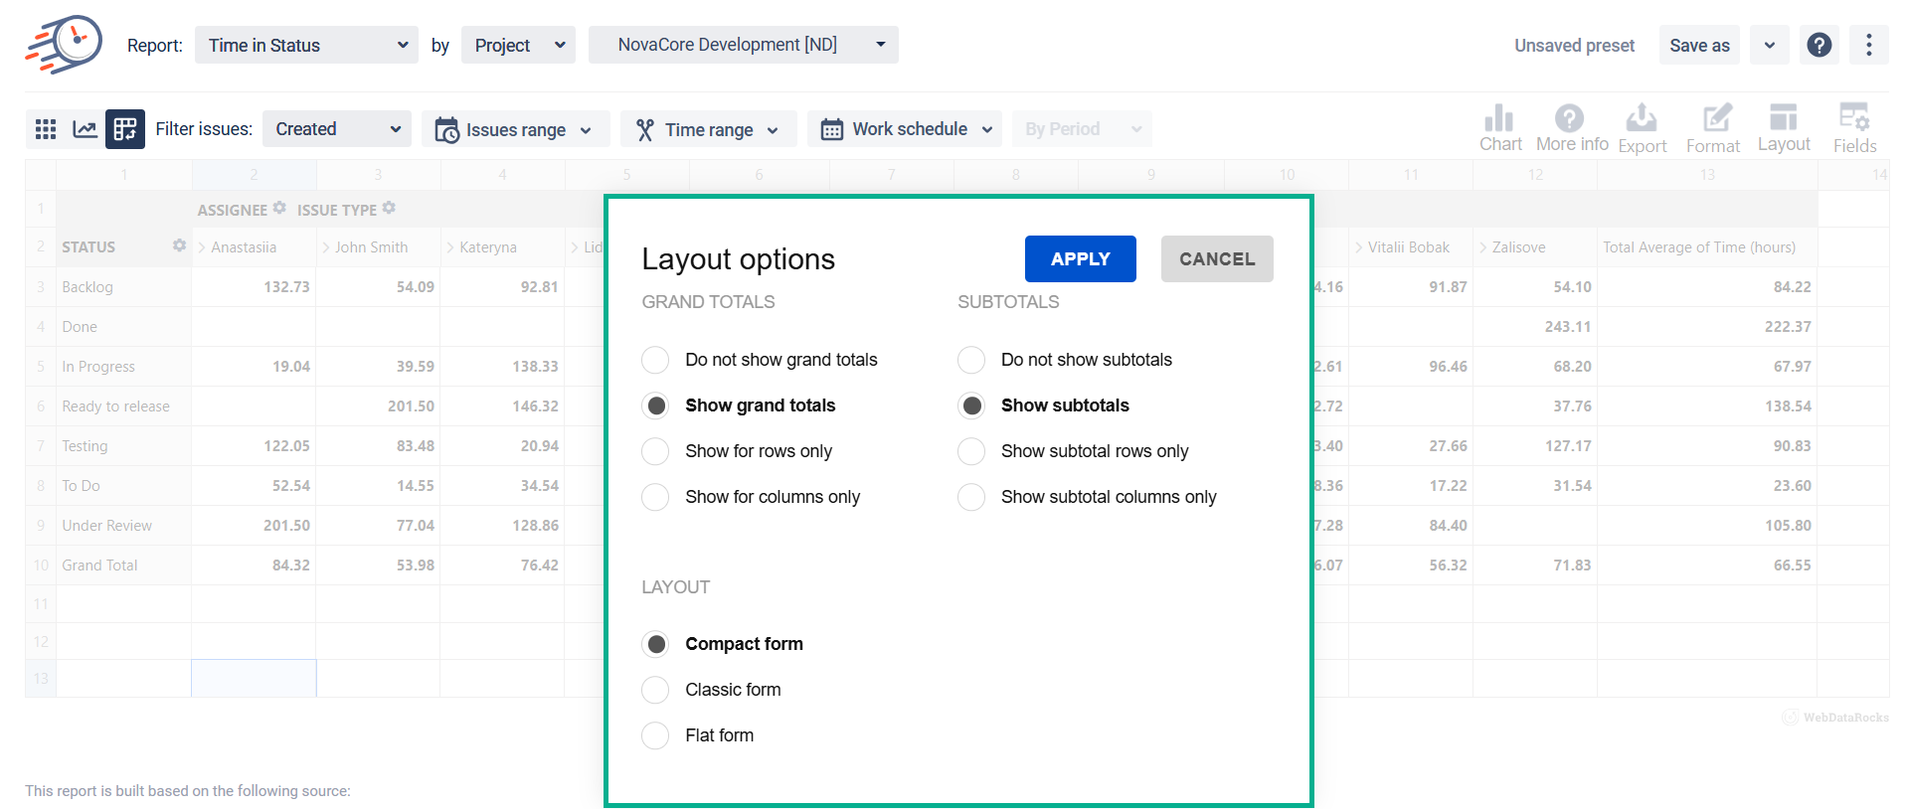
Task: Select the pivot table view icon
Action: pyautogui.click(x=125, y=129)
